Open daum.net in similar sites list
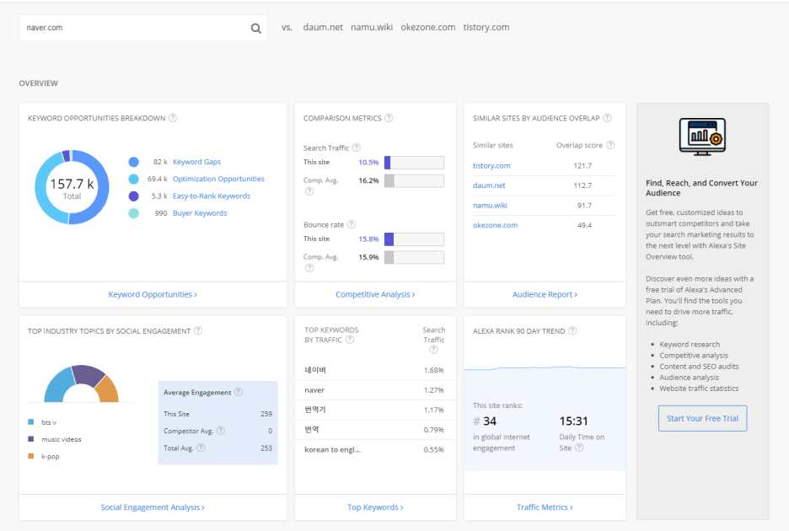The width and height of the screenshot is (789, 531). tap(489, 185)
